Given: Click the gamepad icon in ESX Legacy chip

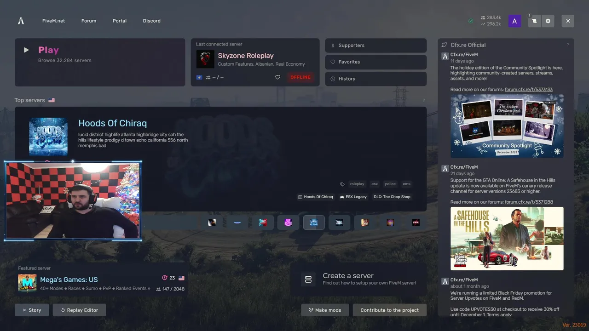Looking at the screenshot, I should pos(342,197).
